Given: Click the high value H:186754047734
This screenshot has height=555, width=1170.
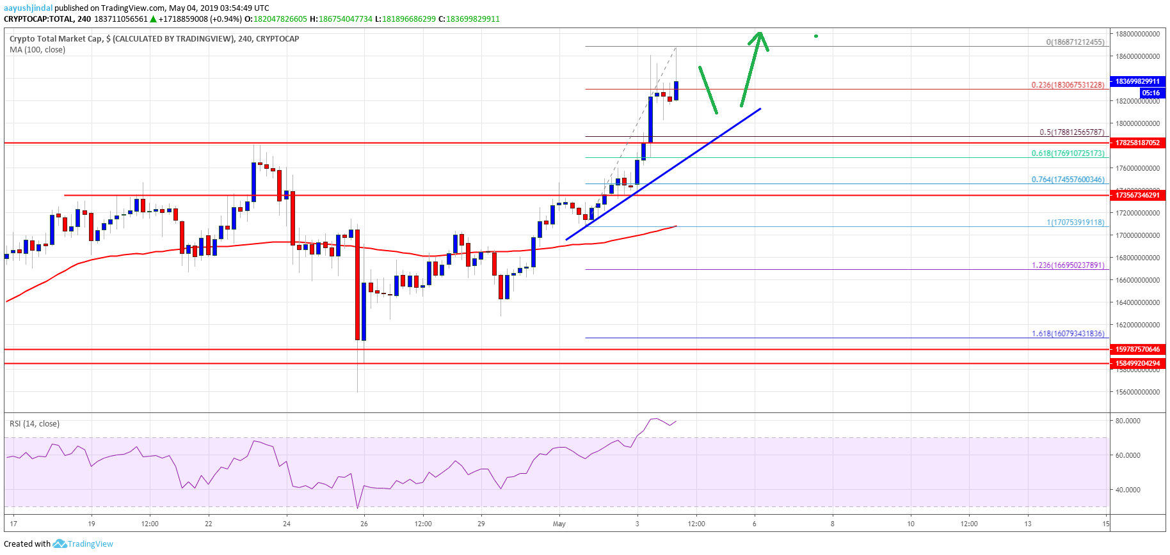Looking at the screenshot, I should click(341, 19).
